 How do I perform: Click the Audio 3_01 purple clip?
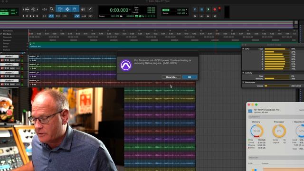[x=73, y=75]
